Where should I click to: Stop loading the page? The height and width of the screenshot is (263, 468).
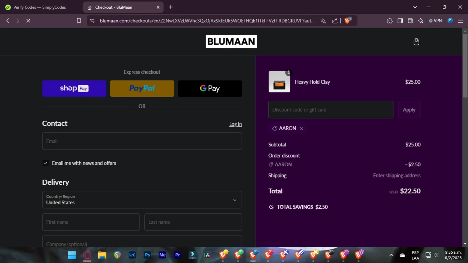28,21
